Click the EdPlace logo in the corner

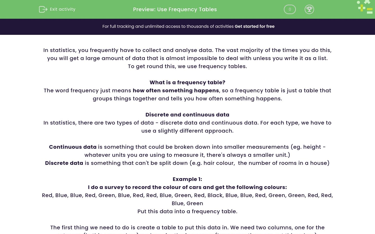pyautogui.click(x=365, y=7)
